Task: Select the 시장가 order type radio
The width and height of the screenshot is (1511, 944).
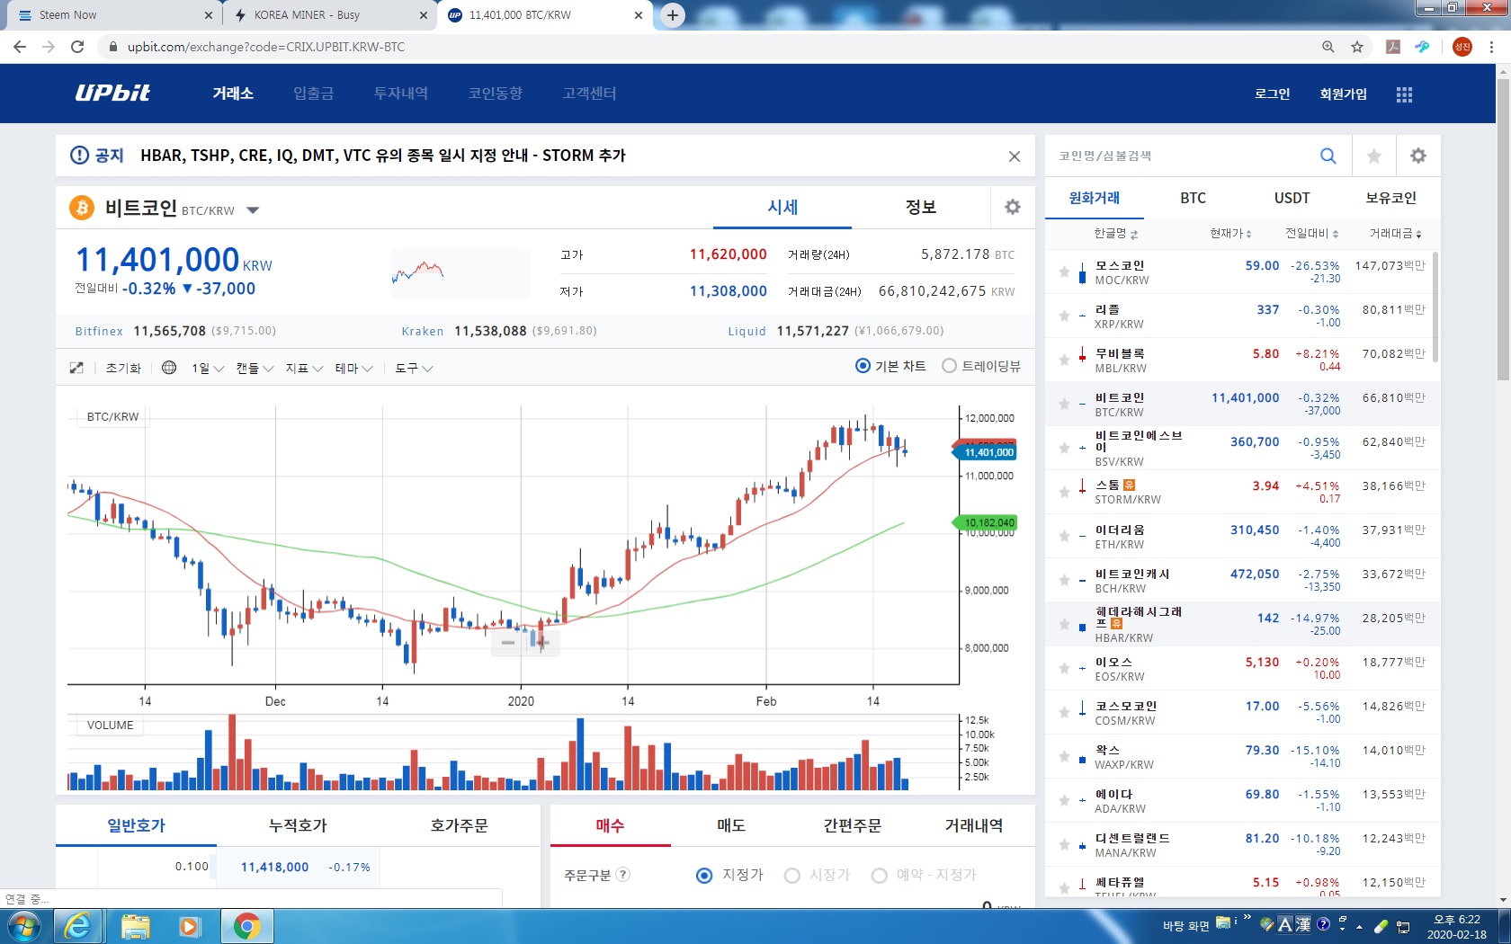Action: (x=792, y=876)
